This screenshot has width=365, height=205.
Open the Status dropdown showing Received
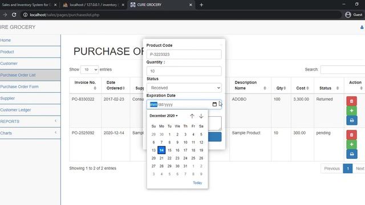point(184,88)
